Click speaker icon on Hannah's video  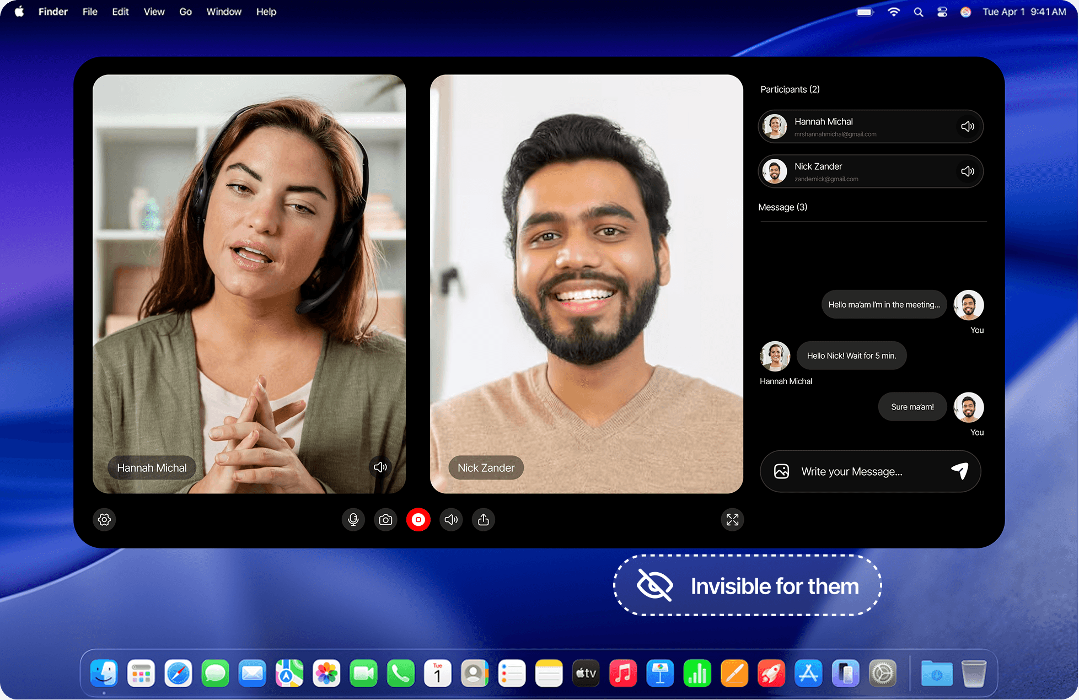click(x=380, y=467)
